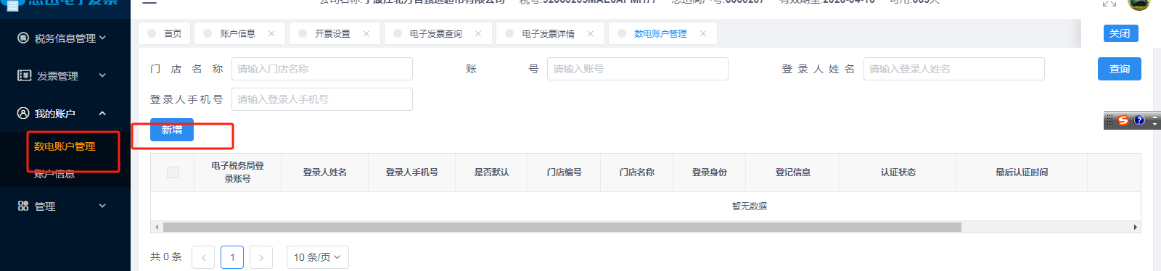The width and height of the screenshot is (1161, 271).
Task: Go to previous page arrow
Action: click(203, 257)
